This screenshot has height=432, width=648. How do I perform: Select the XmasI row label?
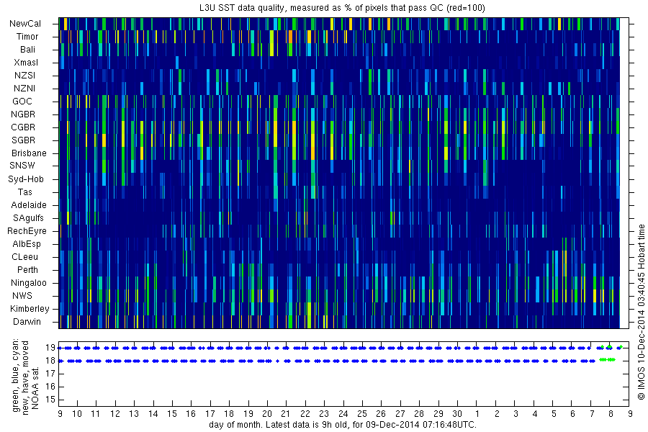(26, 63)
